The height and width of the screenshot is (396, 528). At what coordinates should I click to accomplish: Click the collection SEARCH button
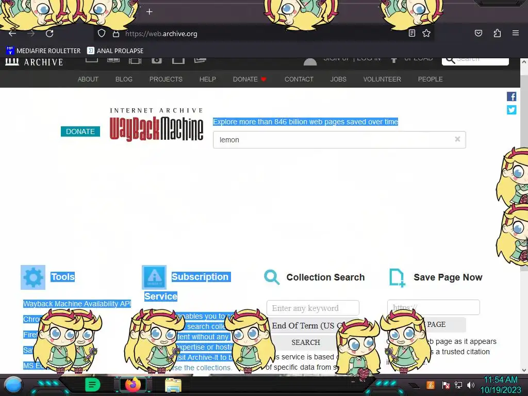point(305,342)
